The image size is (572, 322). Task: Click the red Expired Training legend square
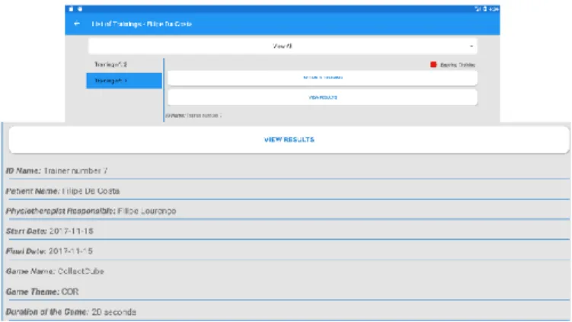point(433,65)
